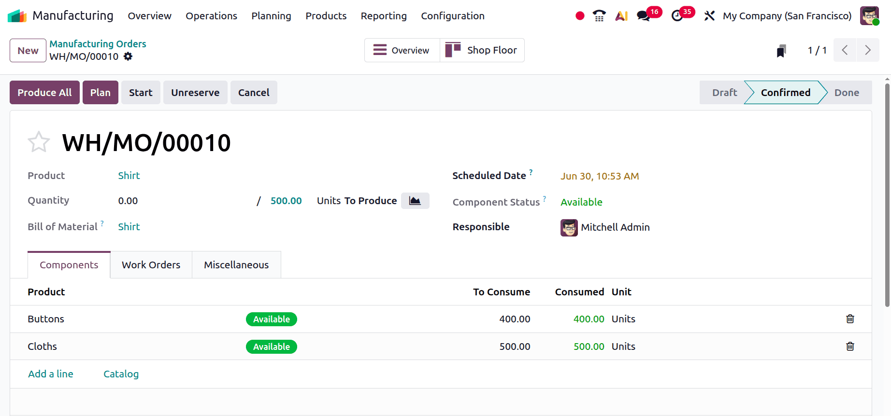Select the Done status stage
The width and height of the screenshot is (891, 416).
point(847,93)
